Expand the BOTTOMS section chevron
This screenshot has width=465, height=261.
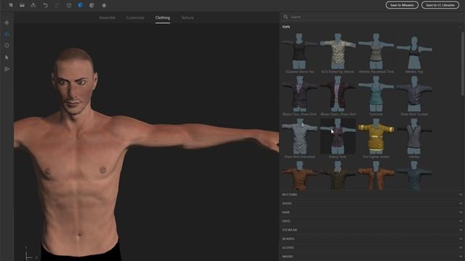pos(461,195)
